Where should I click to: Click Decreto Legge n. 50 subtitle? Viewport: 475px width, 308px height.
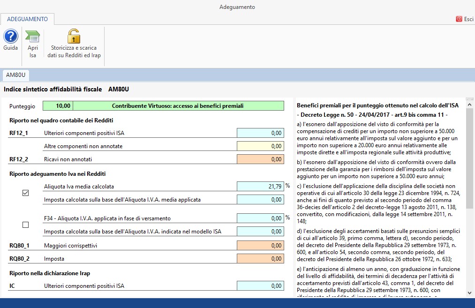pos(372,115)
